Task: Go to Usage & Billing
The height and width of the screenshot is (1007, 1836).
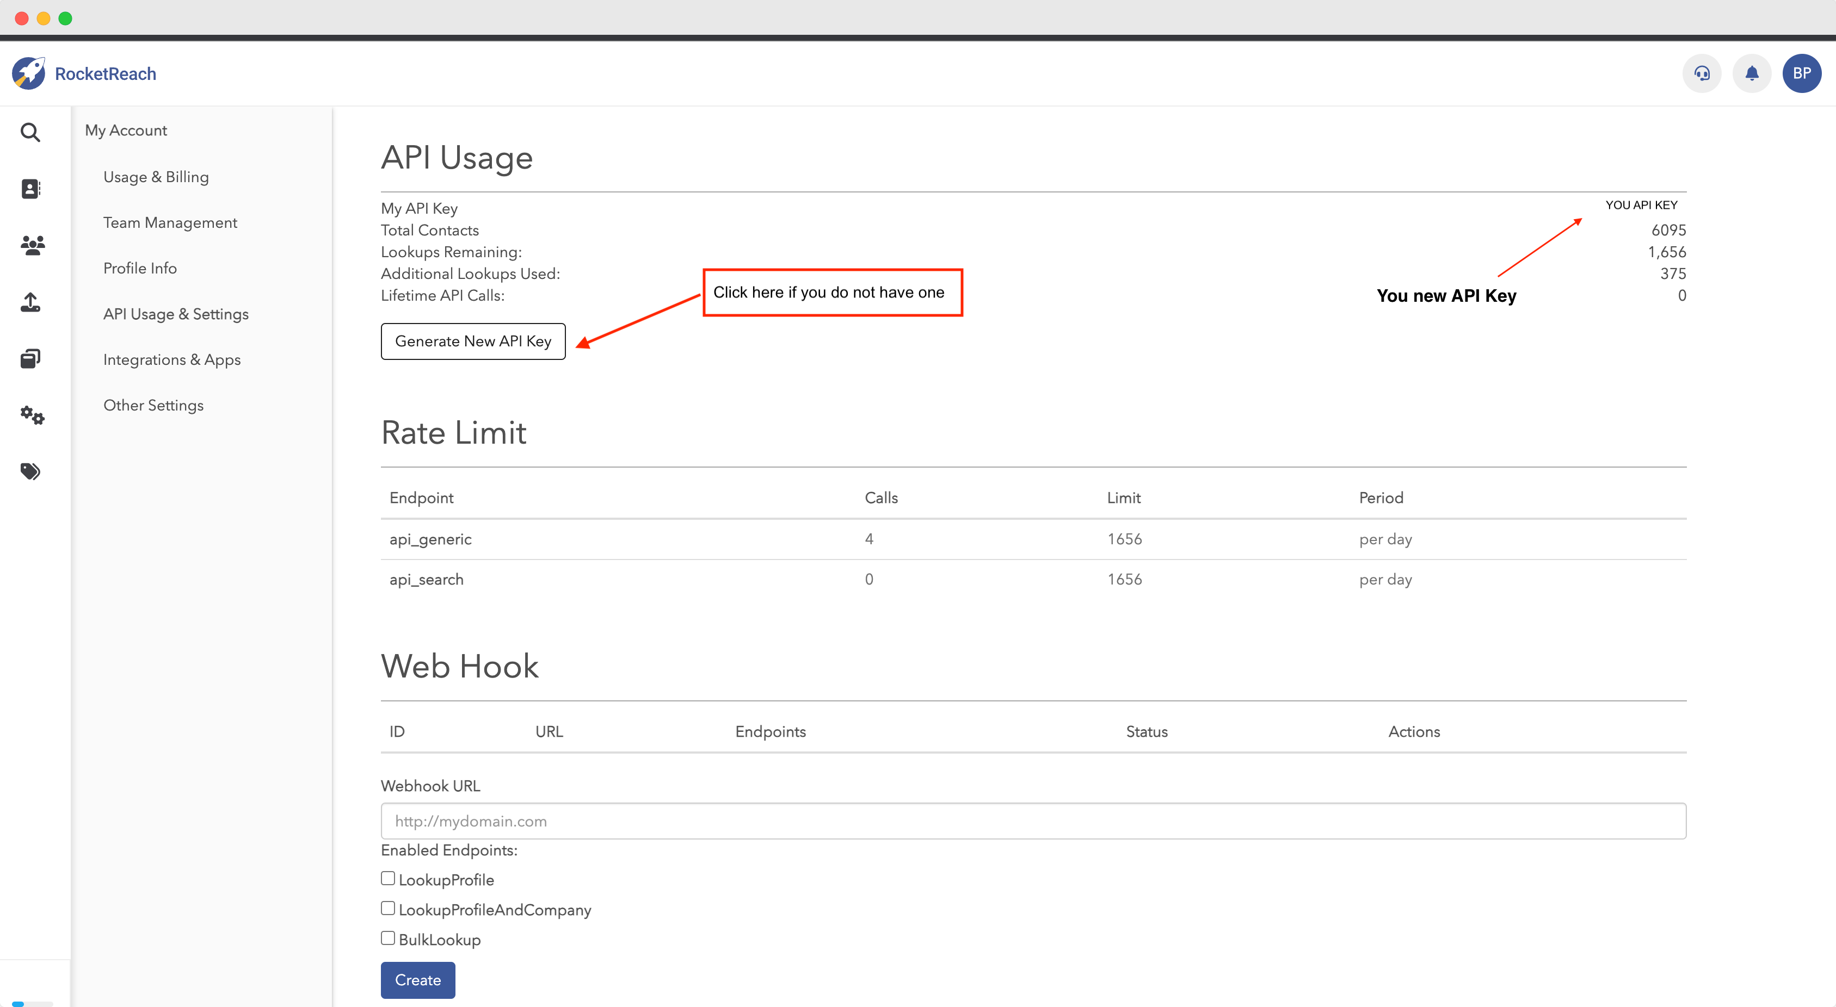Action: pyautogui.click(x=156, y=177)
